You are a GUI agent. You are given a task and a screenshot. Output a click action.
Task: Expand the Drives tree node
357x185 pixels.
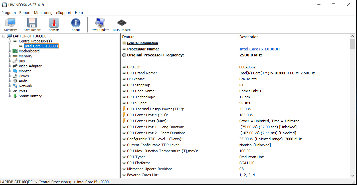click(10, 76)
